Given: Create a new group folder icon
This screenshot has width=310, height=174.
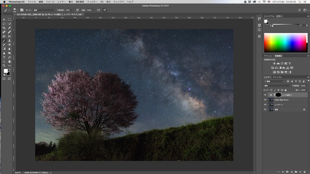Looking at the screenshot, I should (x=296, y=172).
